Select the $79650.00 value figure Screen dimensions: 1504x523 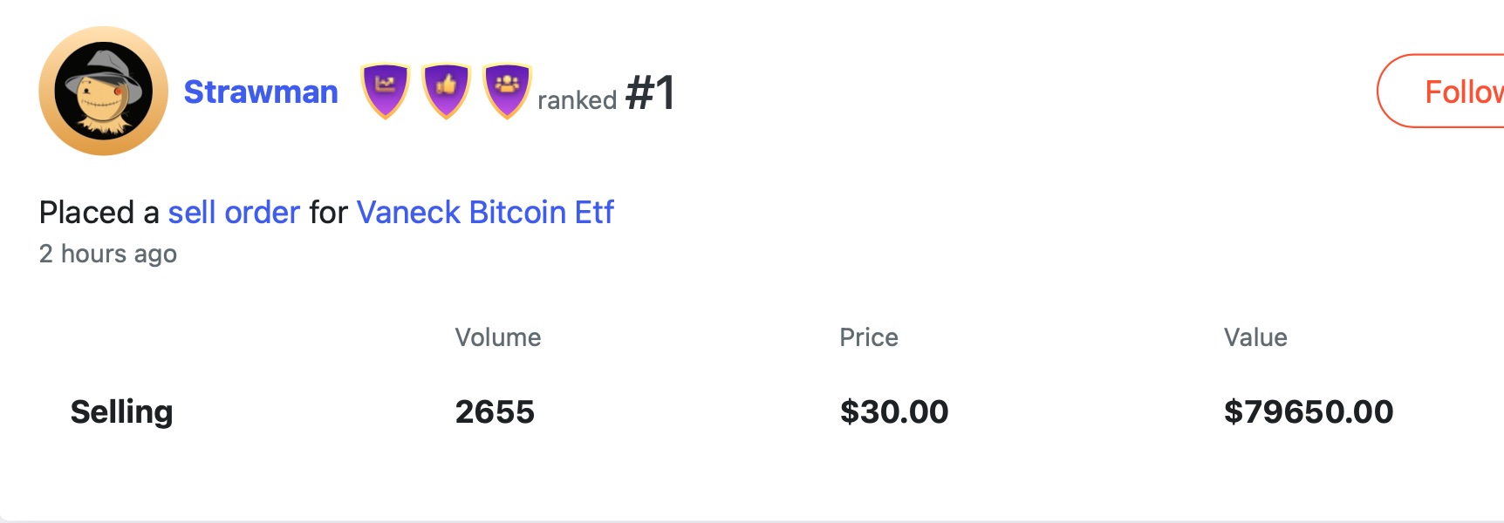(1308, 411)
